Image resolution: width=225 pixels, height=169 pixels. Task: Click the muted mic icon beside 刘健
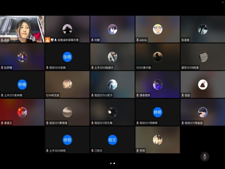click(92, 40)
